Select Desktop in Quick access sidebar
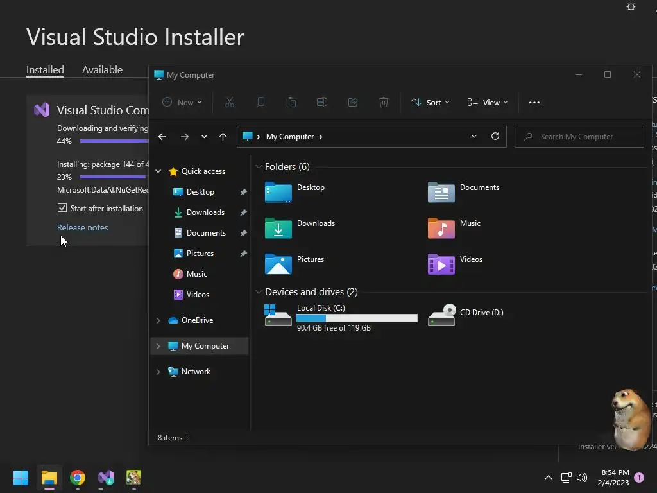 point(200,191)
